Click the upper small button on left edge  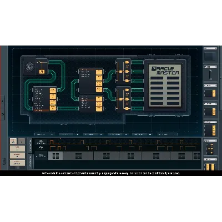click(2, 102)
